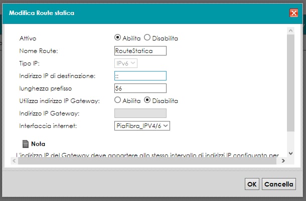Click the Cancella button

pos(278,184)
